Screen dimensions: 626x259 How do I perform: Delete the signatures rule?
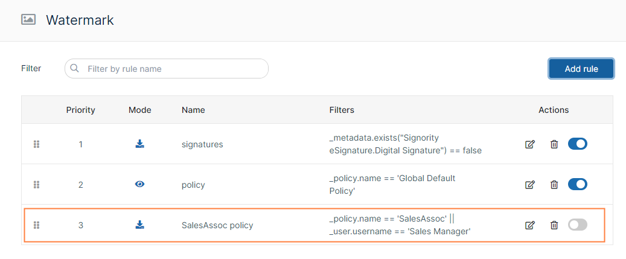pos(554,144)
